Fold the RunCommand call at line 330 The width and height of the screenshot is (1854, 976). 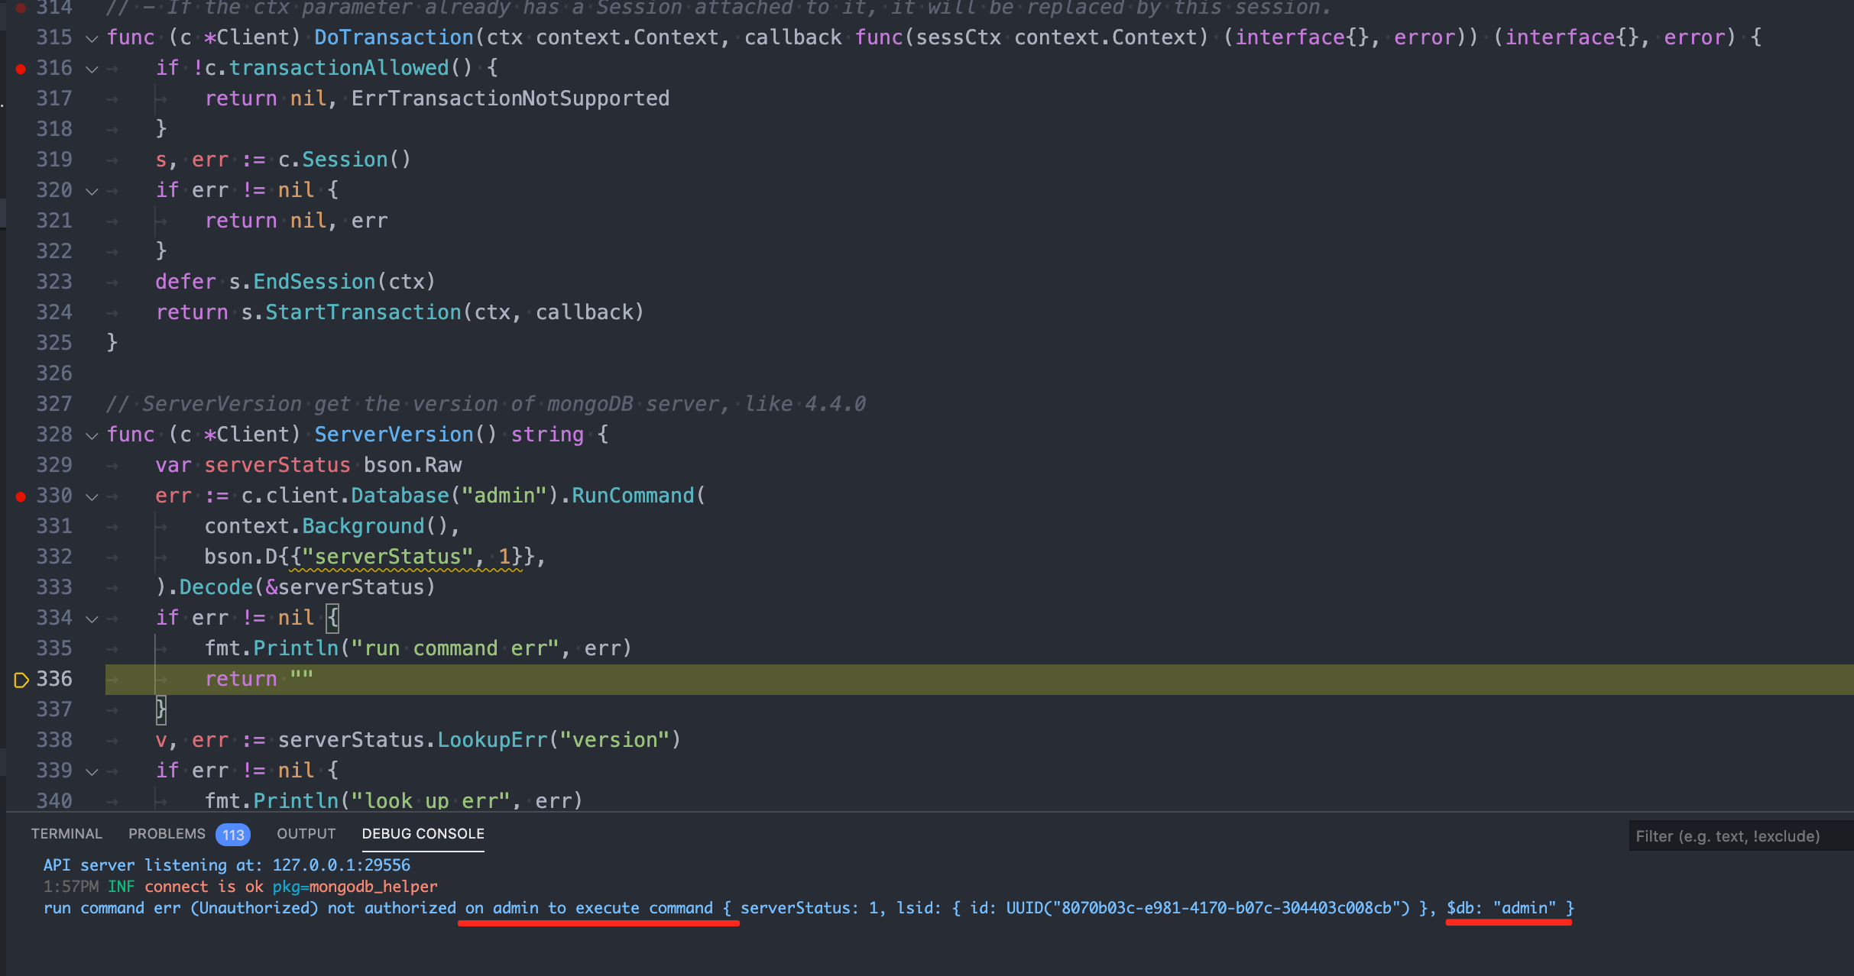tap(92, 496)
